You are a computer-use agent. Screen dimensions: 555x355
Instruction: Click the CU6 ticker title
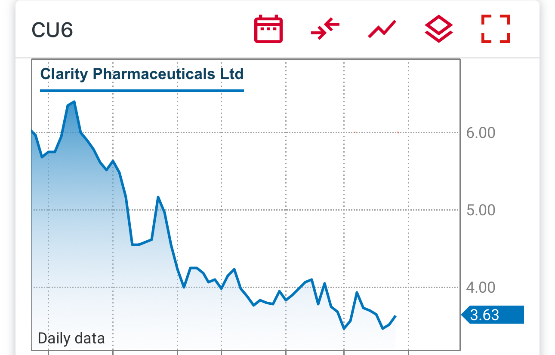click(x=52, y=30)
